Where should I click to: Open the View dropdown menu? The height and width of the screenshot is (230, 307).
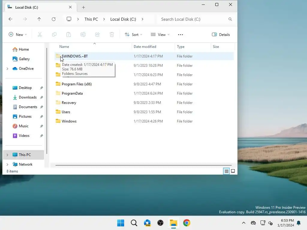click(160, 35)
